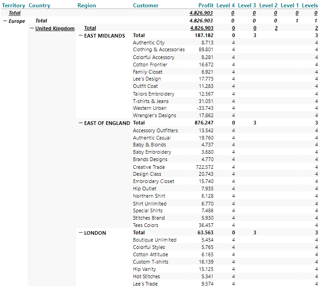Select customer Shirt Unlimited
Screen dimensions: 321x286
click(x=150, y=204)
